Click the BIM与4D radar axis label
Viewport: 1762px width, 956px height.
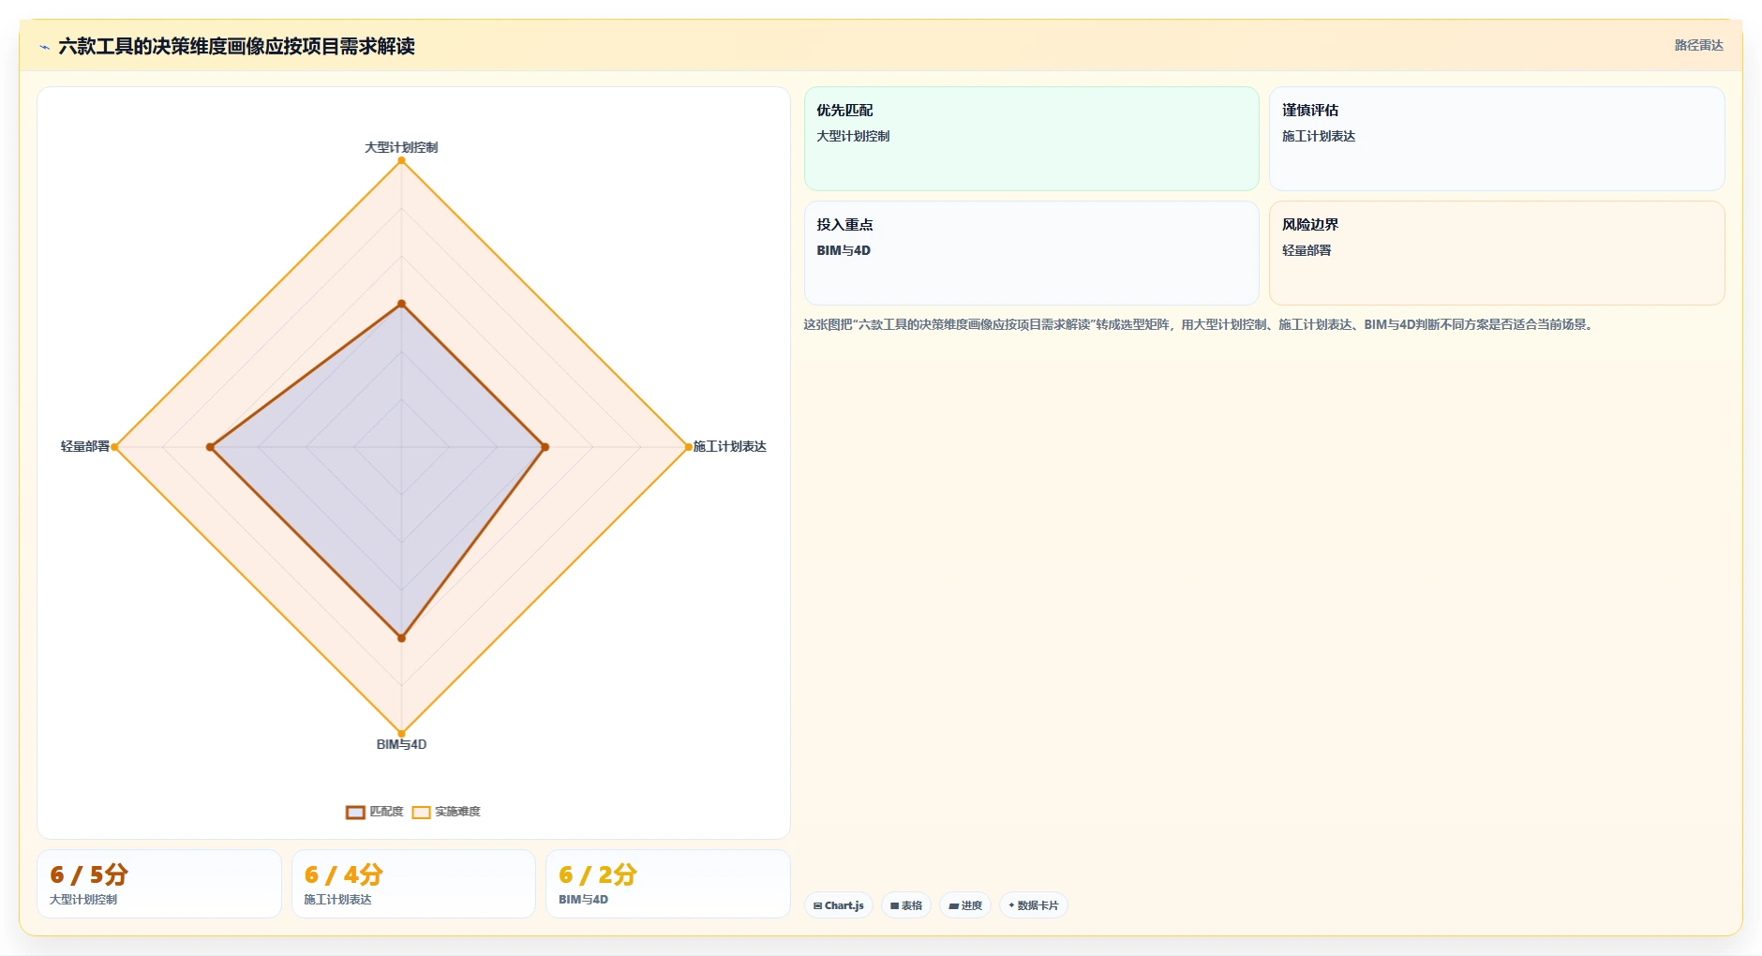pyautogui.click(x=401, y=744)
